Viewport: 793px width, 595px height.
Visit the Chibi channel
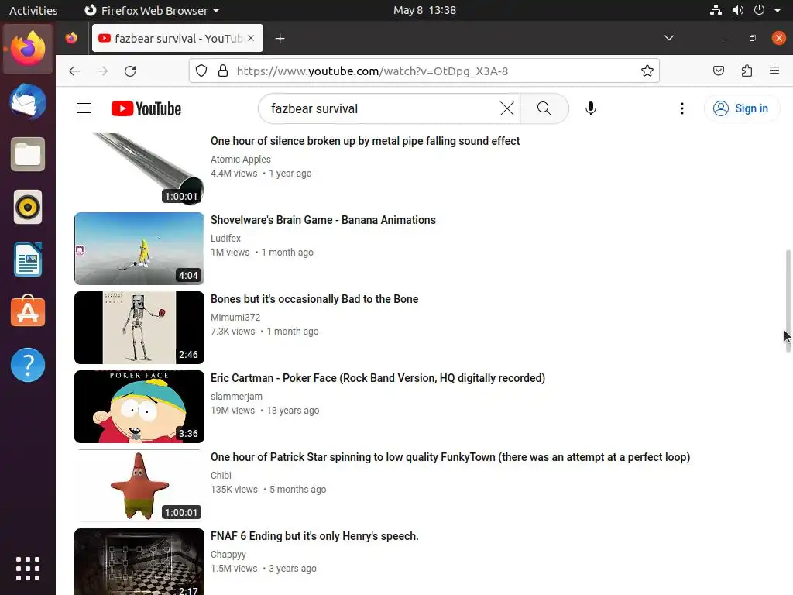click(x=221, y=475)
